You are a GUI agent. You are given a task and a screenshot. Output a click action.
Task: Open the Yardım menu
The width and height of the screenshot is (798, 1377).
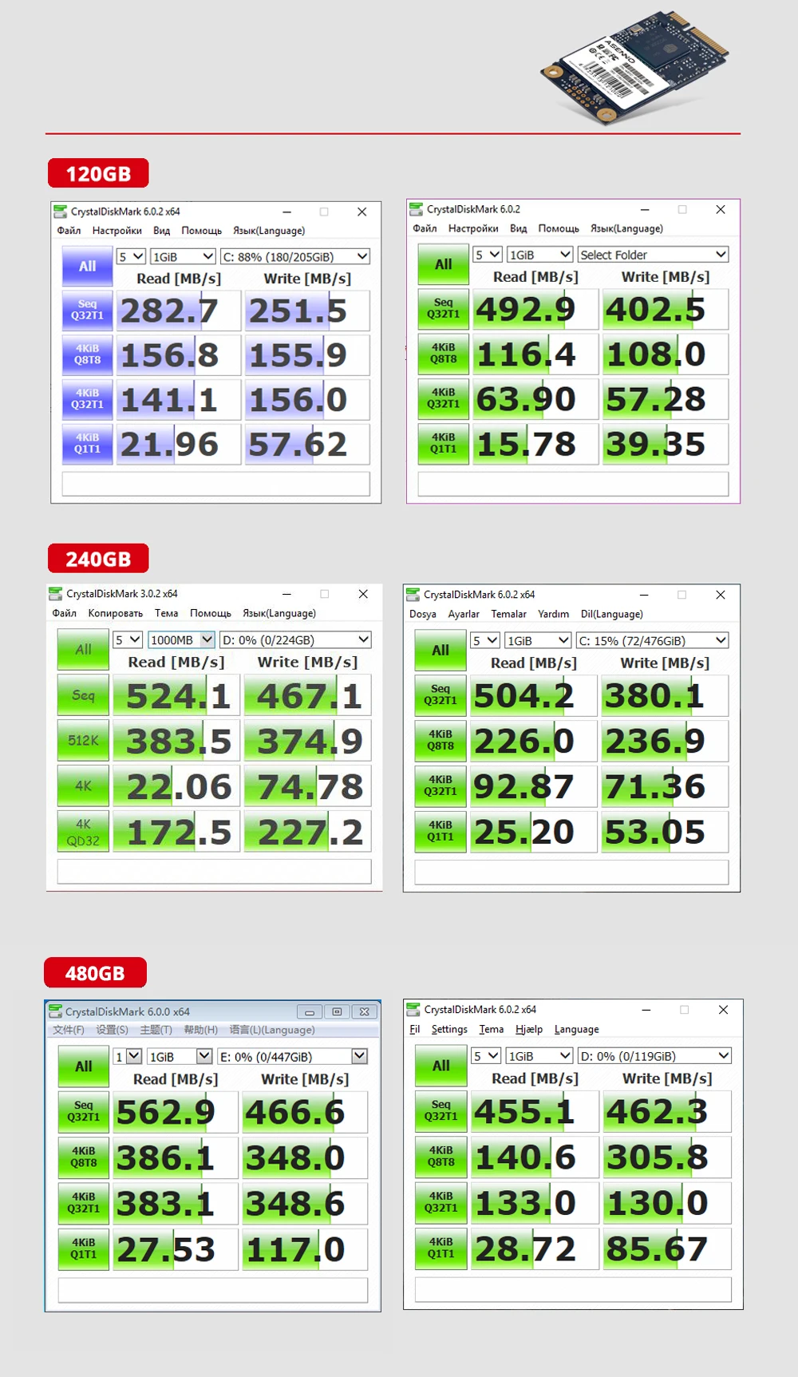(553, 614)
